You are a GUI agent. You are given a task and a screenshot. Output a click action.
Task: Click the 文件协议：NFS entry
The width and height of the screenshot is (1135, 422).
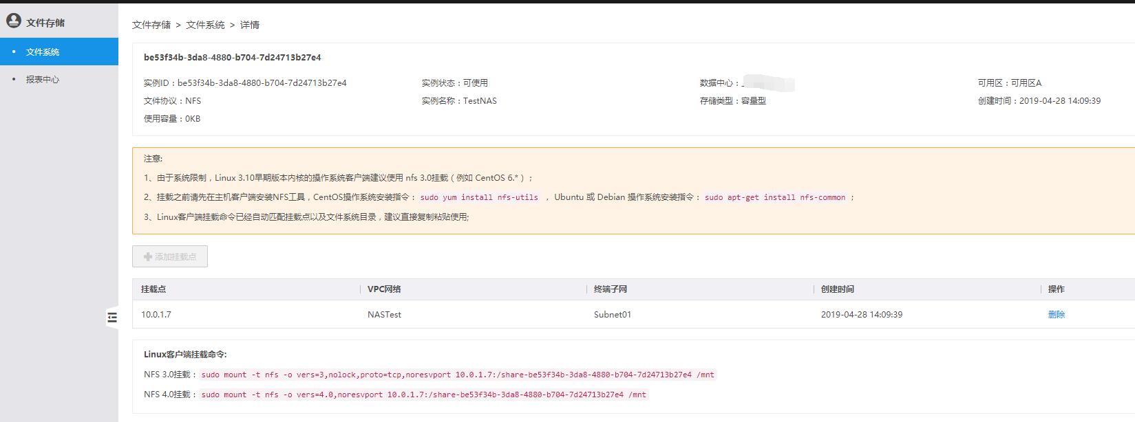(173, 100)
